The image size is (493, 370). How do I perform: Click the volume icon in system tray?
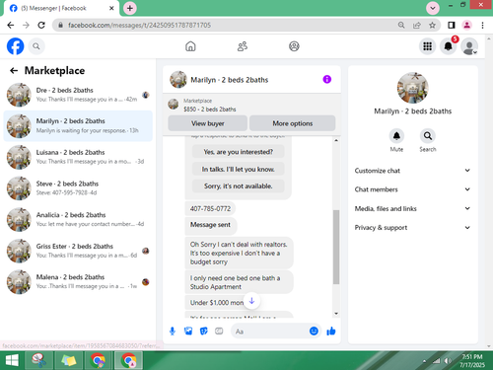click(x=448, y=361)
